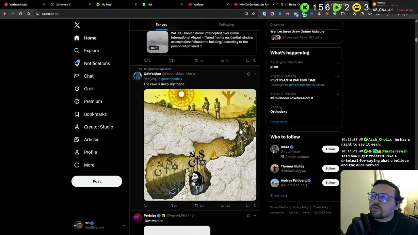418x235 pixels.
Task: Open more options on Odin's Man post
Action: coord(254,74)
